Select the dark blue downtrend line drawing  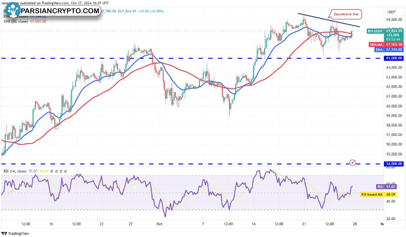pos(329,20)
